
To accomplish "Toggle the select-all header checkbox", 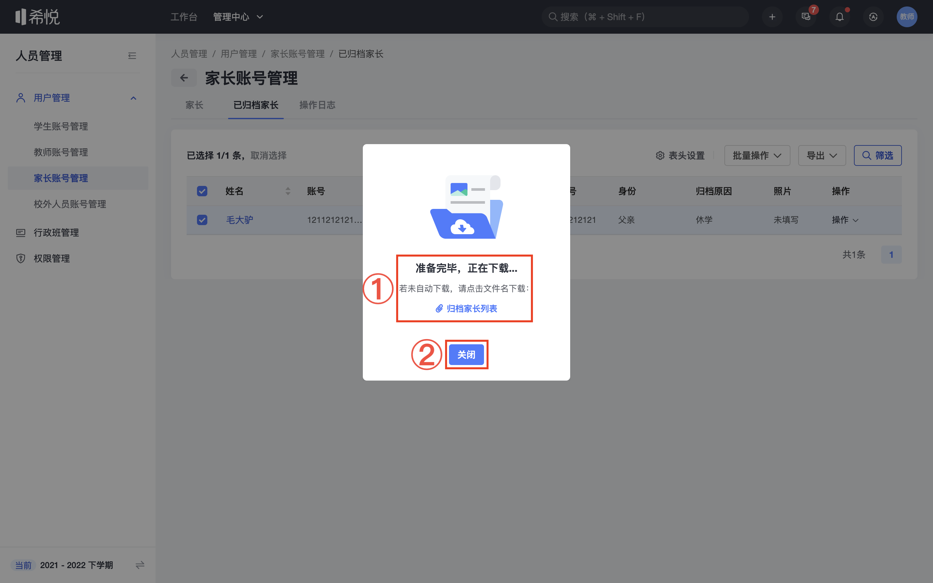I will [x=202, y=191].
